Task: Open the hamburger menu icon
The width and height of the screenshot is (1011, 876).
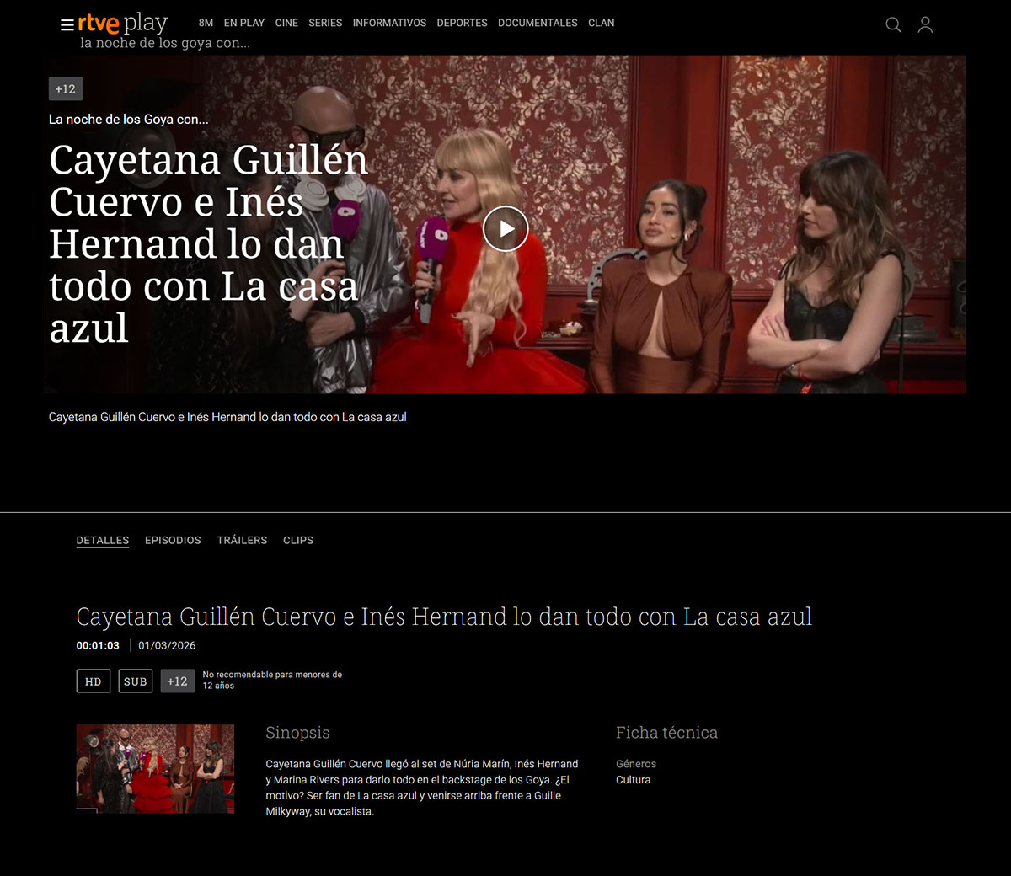Action: click(x=67, y=24)
